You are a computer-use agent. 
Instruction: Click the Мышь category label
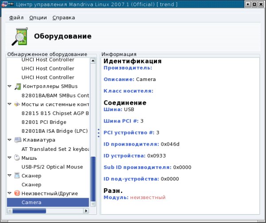(29, 158)
